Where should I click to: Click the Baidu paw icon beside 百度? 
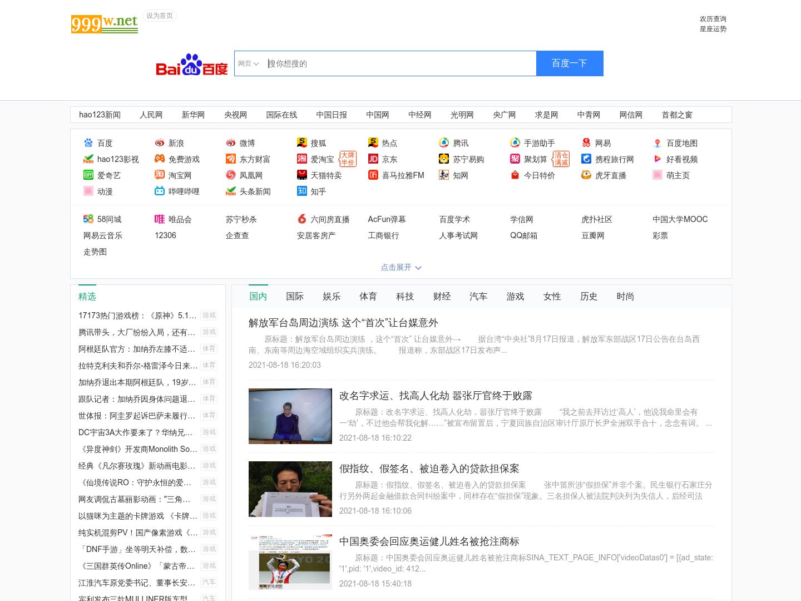tap(88, 143)
